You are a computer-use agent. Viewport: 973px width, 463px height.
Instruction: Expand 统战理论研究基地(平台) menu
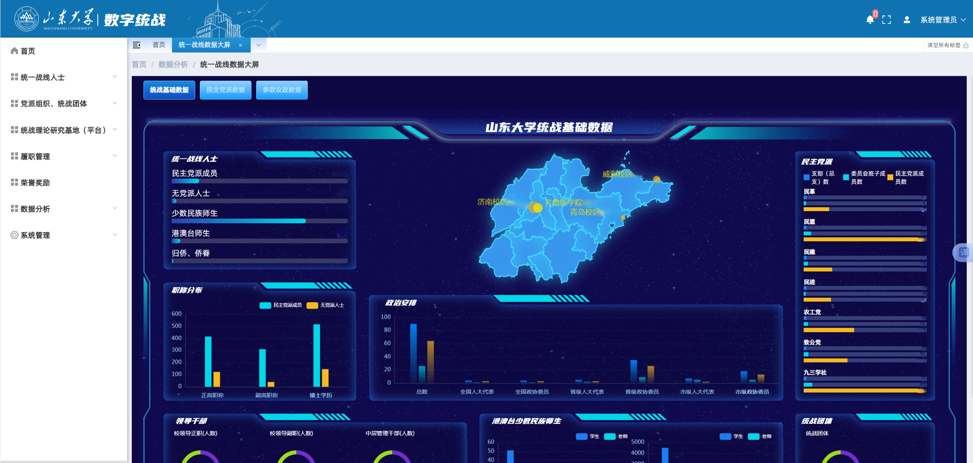coord(63,130)
